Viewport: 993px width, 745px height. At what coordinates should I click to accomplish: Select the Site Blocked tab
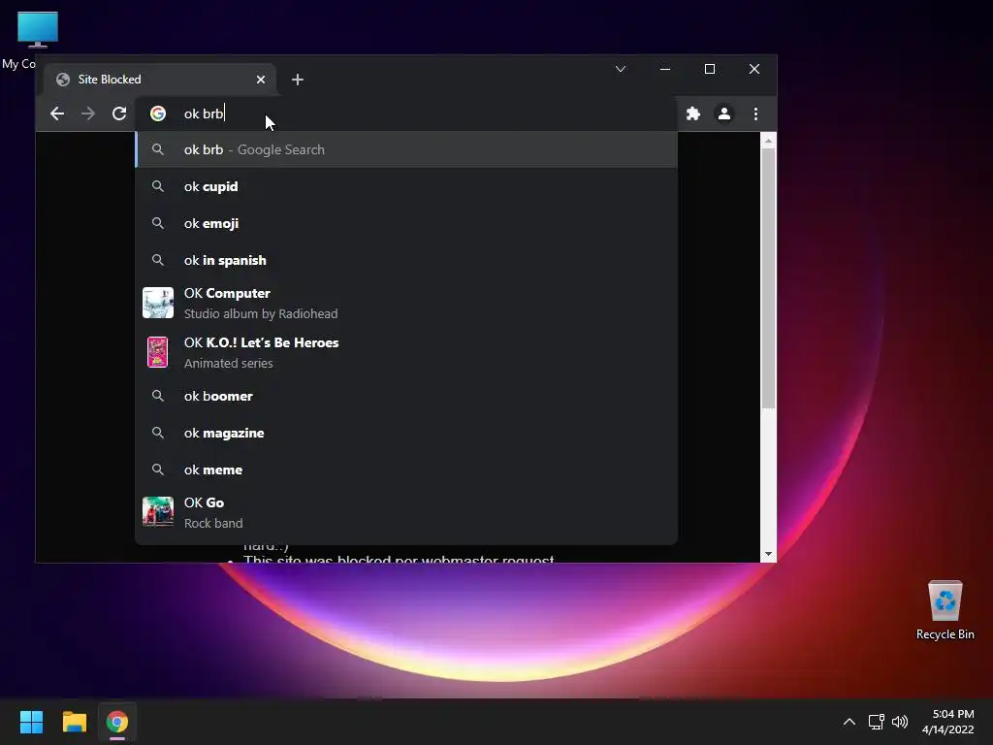[x=160, y=80]
